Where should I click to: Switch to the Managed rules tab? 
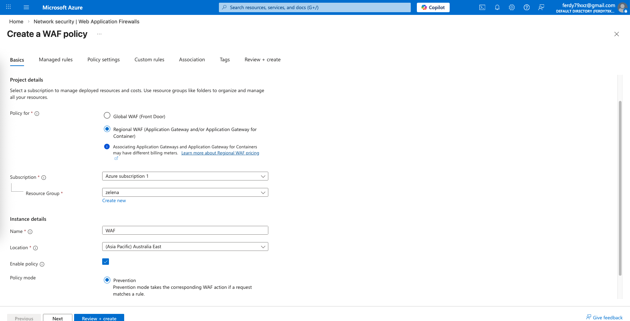coord(55,60)
